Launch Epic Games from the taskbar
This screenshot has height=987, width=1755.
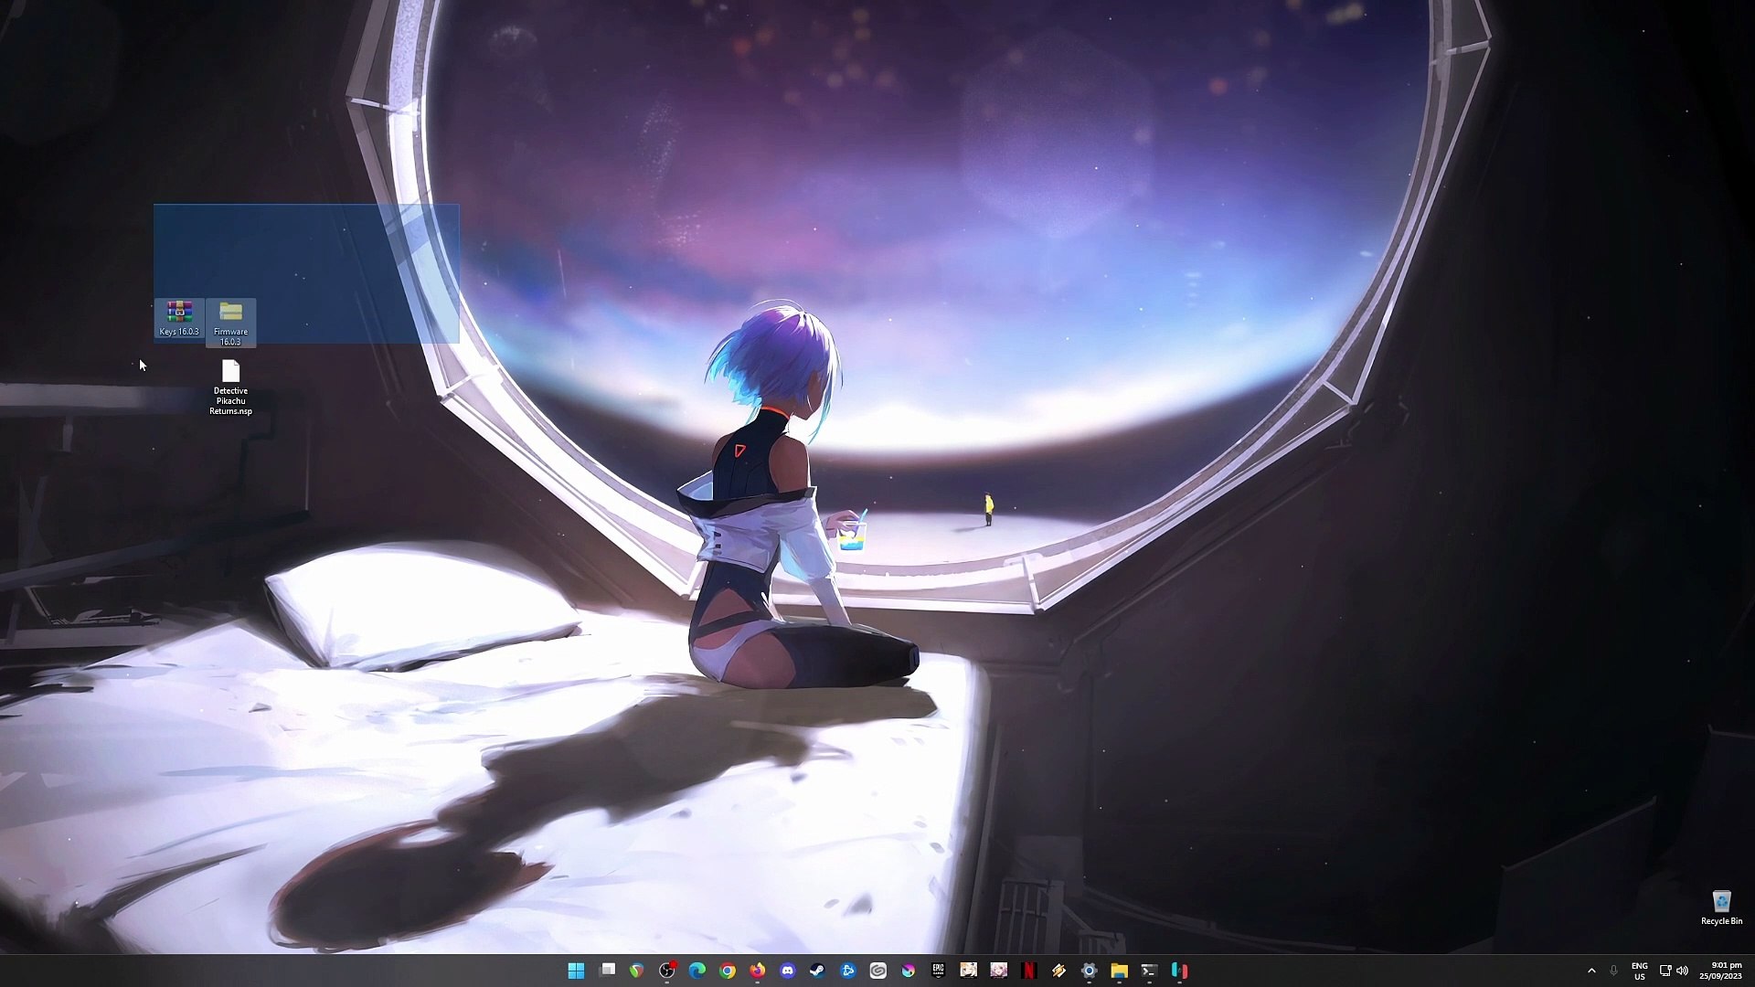tap(939, 971)
